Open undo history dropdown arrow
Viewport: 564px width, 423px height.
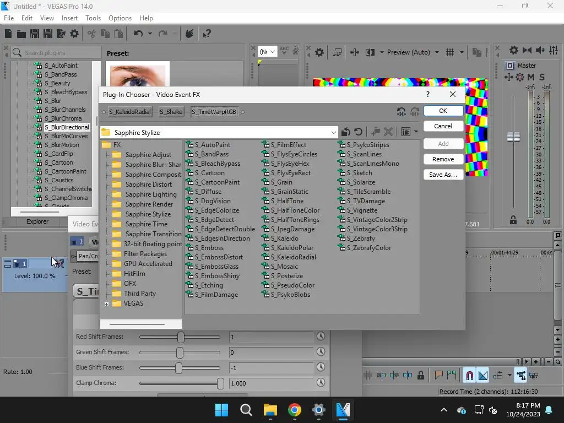click(150, 34)
